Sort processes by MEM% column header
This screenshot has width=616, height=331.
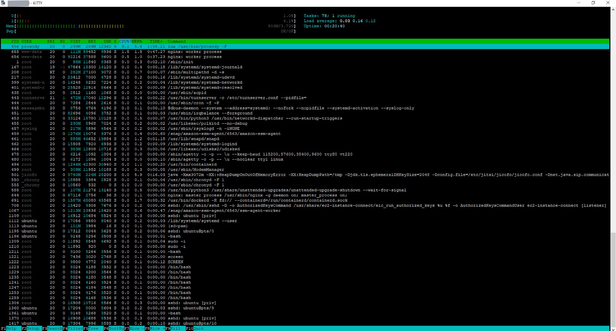137,42
